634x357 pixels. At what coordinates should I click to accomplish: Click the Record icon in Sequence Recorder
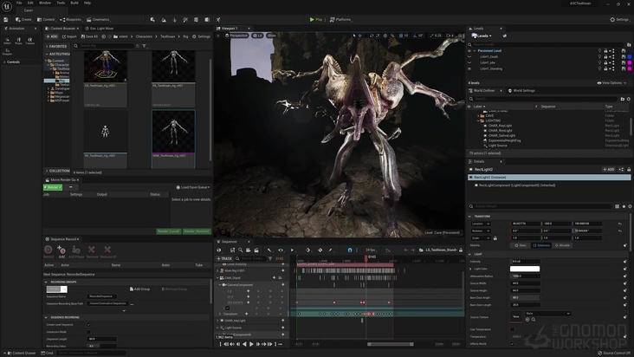tap(49, 251)
